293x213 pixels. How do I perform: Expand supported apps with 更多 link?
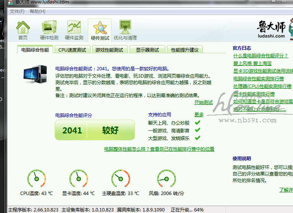[199, 114]
